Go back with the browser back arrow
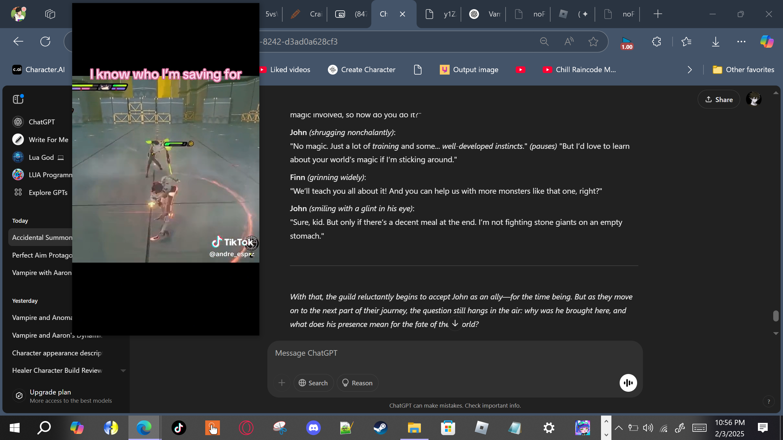783x440 pixels. coord(18,42)
